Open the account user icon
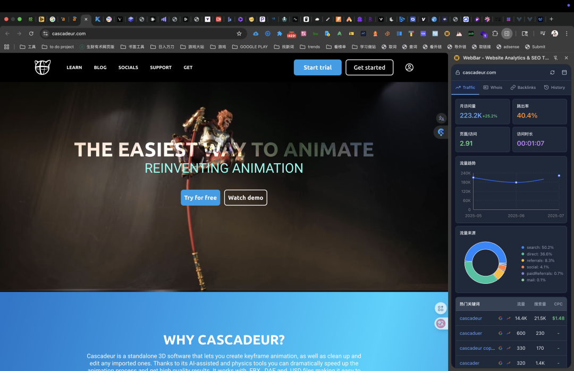Viewport: 574px width, 371px height. point(409,68)
